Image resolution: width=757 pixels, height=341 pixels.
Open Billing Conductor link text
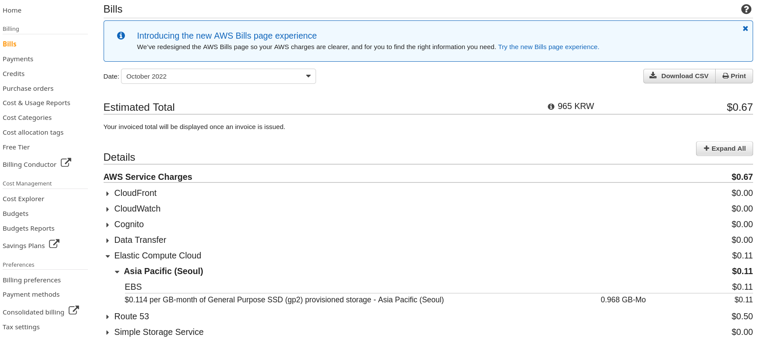click(x=30, y=165)
